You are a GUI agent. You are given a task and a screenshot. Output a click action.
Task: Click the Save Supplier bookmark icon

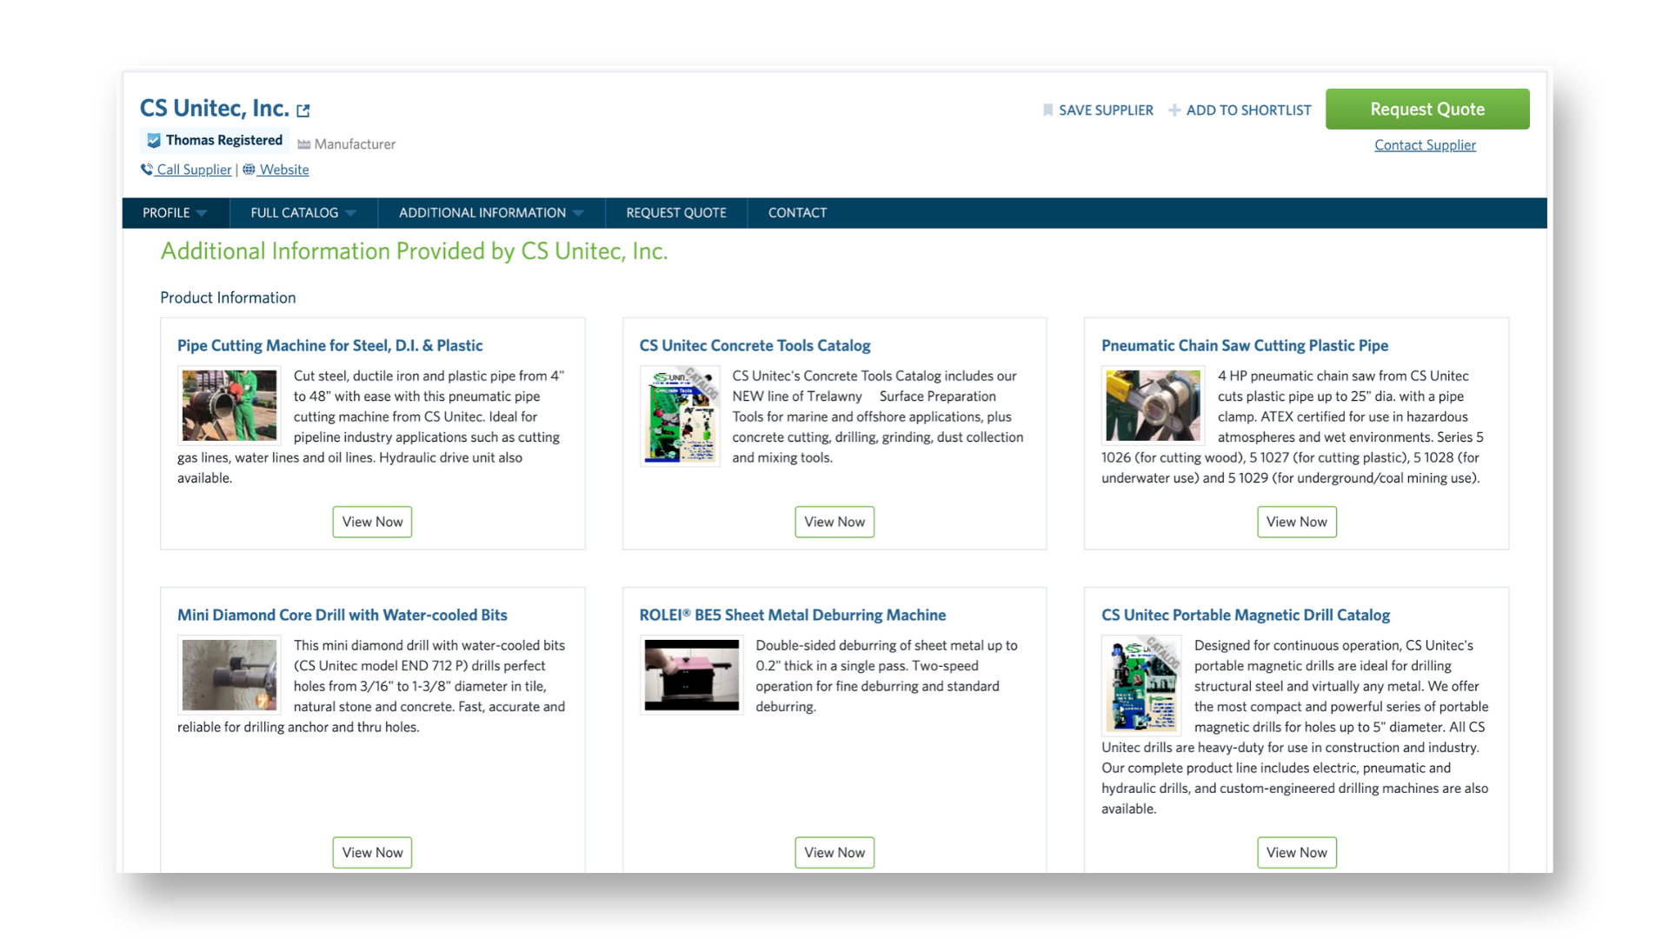click(1047, 110)
